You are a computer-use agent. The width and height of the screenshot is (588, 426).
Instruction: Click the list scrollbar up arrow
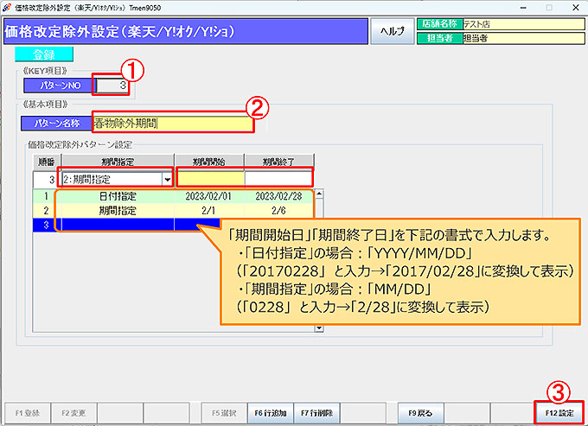coord(318,194)
